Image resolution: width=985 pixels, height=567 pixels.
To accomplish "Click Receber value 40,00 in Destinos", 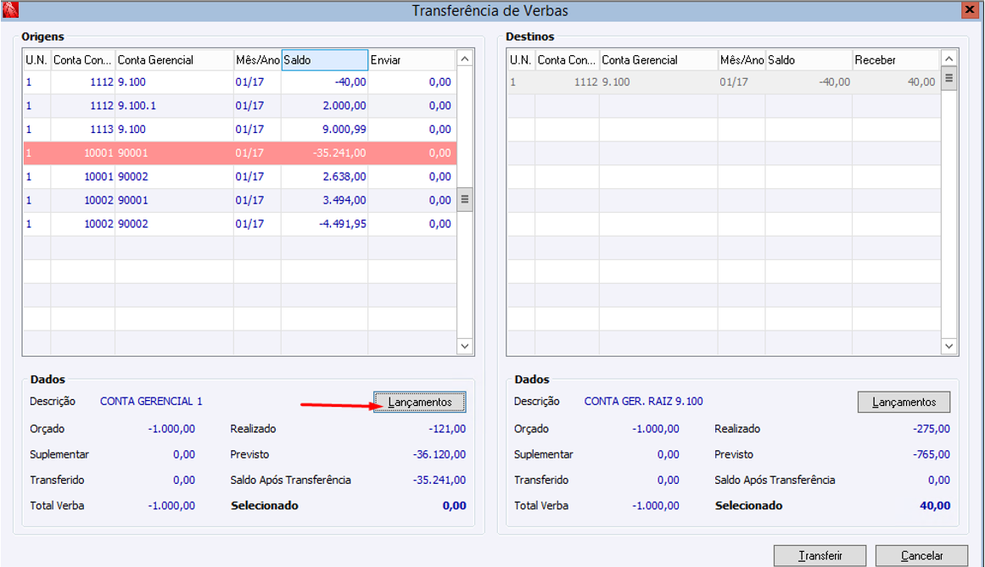I will [921, 82].
